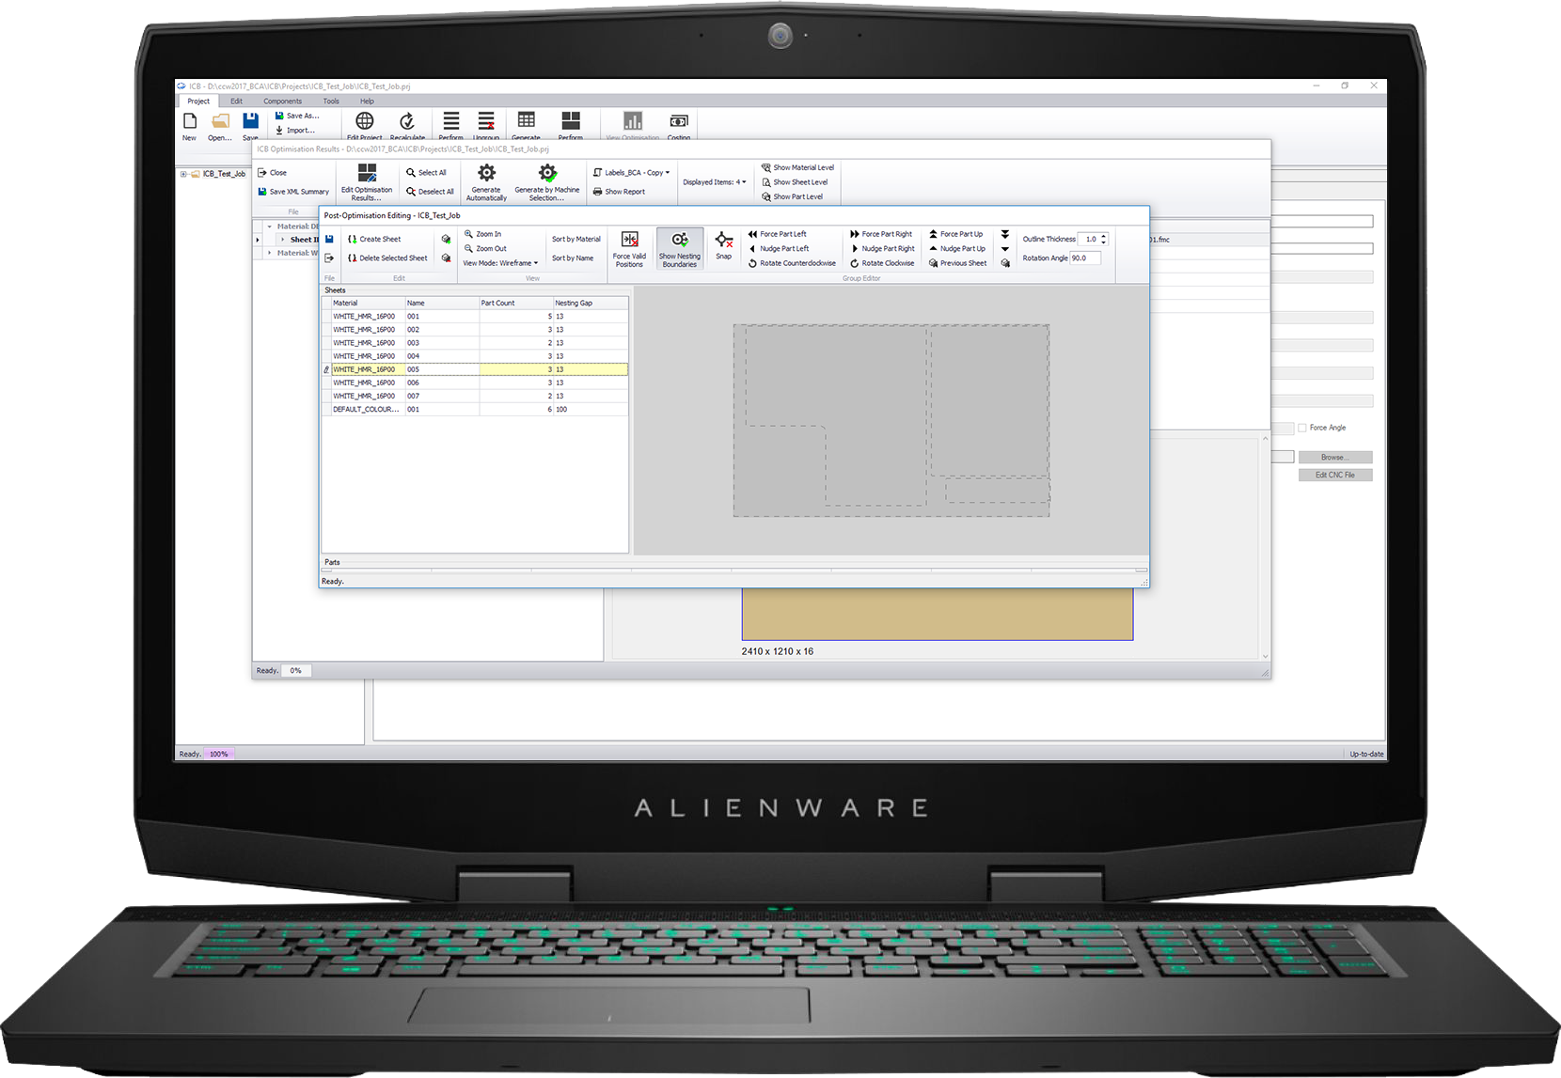The height and width of the screenshot is (1078, 1561).
Task: Click Previous Sheet
Action: tap(958, 263)
